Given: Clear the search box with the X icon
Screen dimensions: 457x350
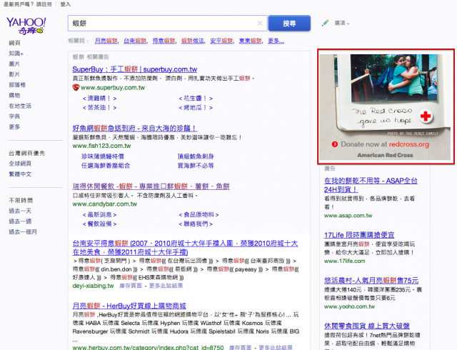Looking at the screenshot, I should pyautogui.click(x=260, y=23).
